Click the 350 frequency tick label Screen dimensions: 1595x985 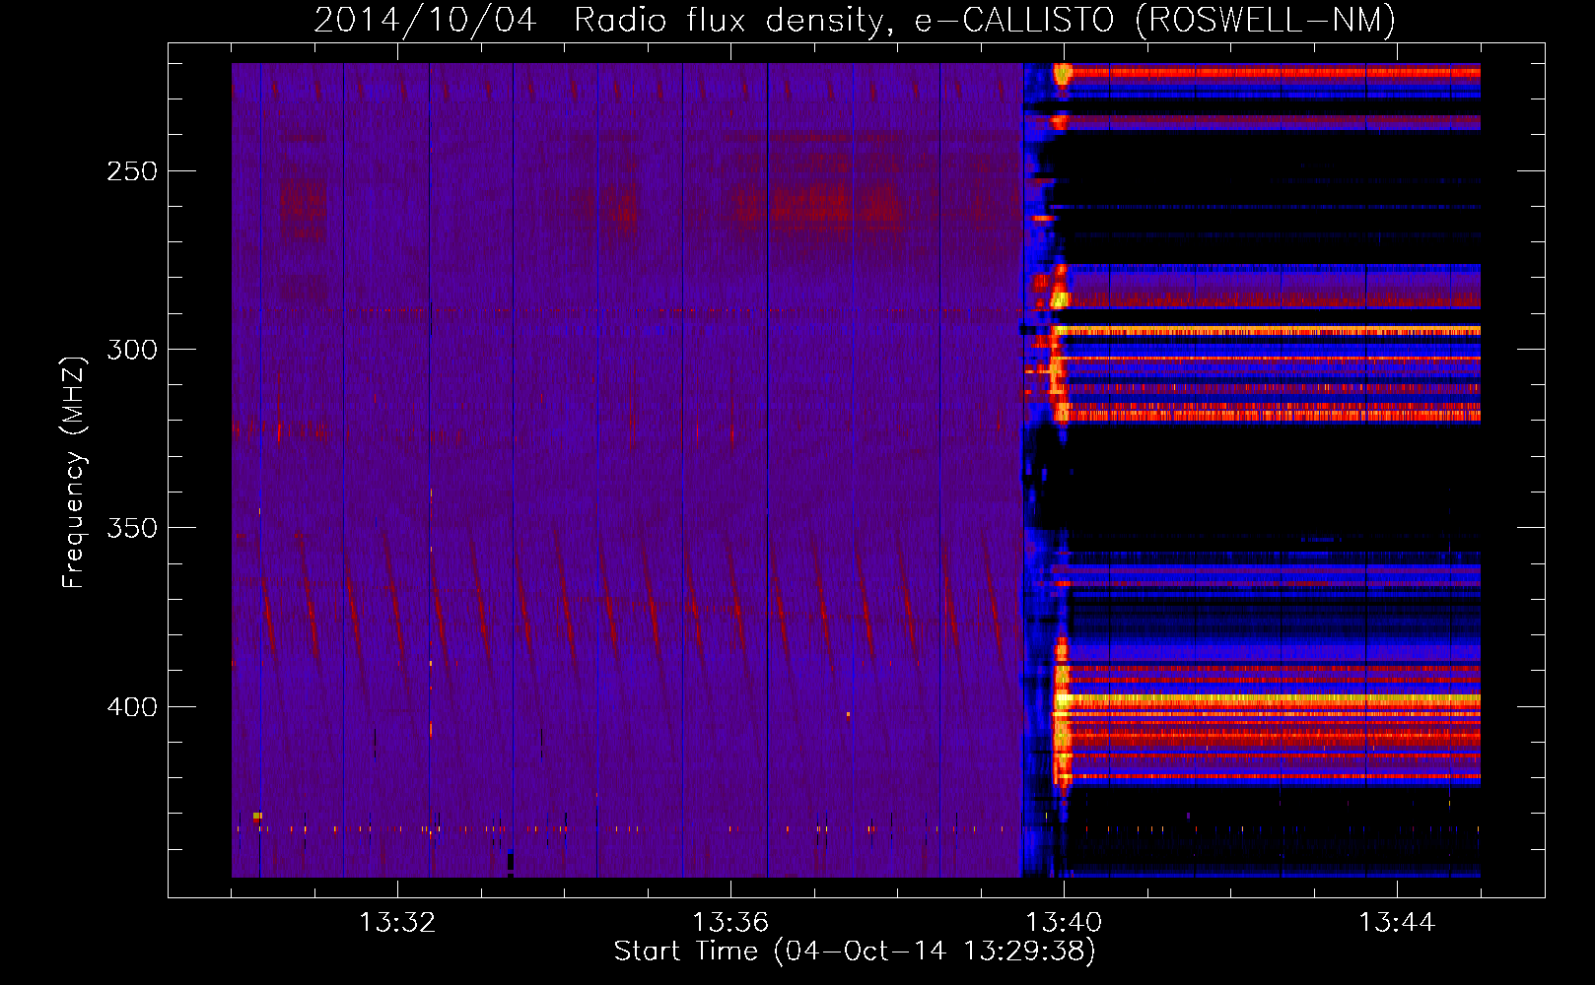pyautogui.click(x=131, y=528)
